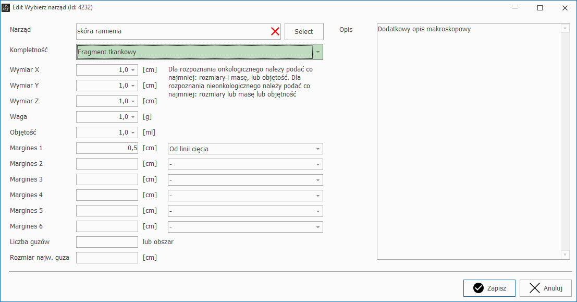Screen dimensions: 577x302
Task: Open the Waga value dropdown arrow
Action: click(x=132, y=117)
